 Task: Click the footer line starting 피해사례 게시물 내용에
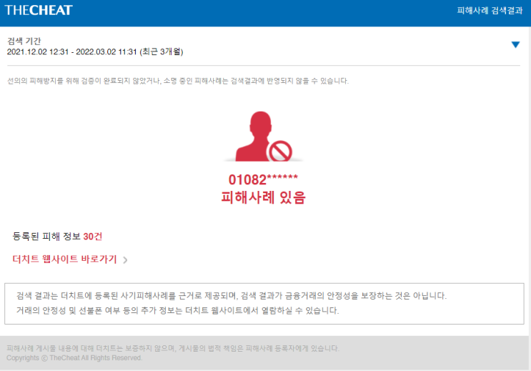[x=173, y=348]
